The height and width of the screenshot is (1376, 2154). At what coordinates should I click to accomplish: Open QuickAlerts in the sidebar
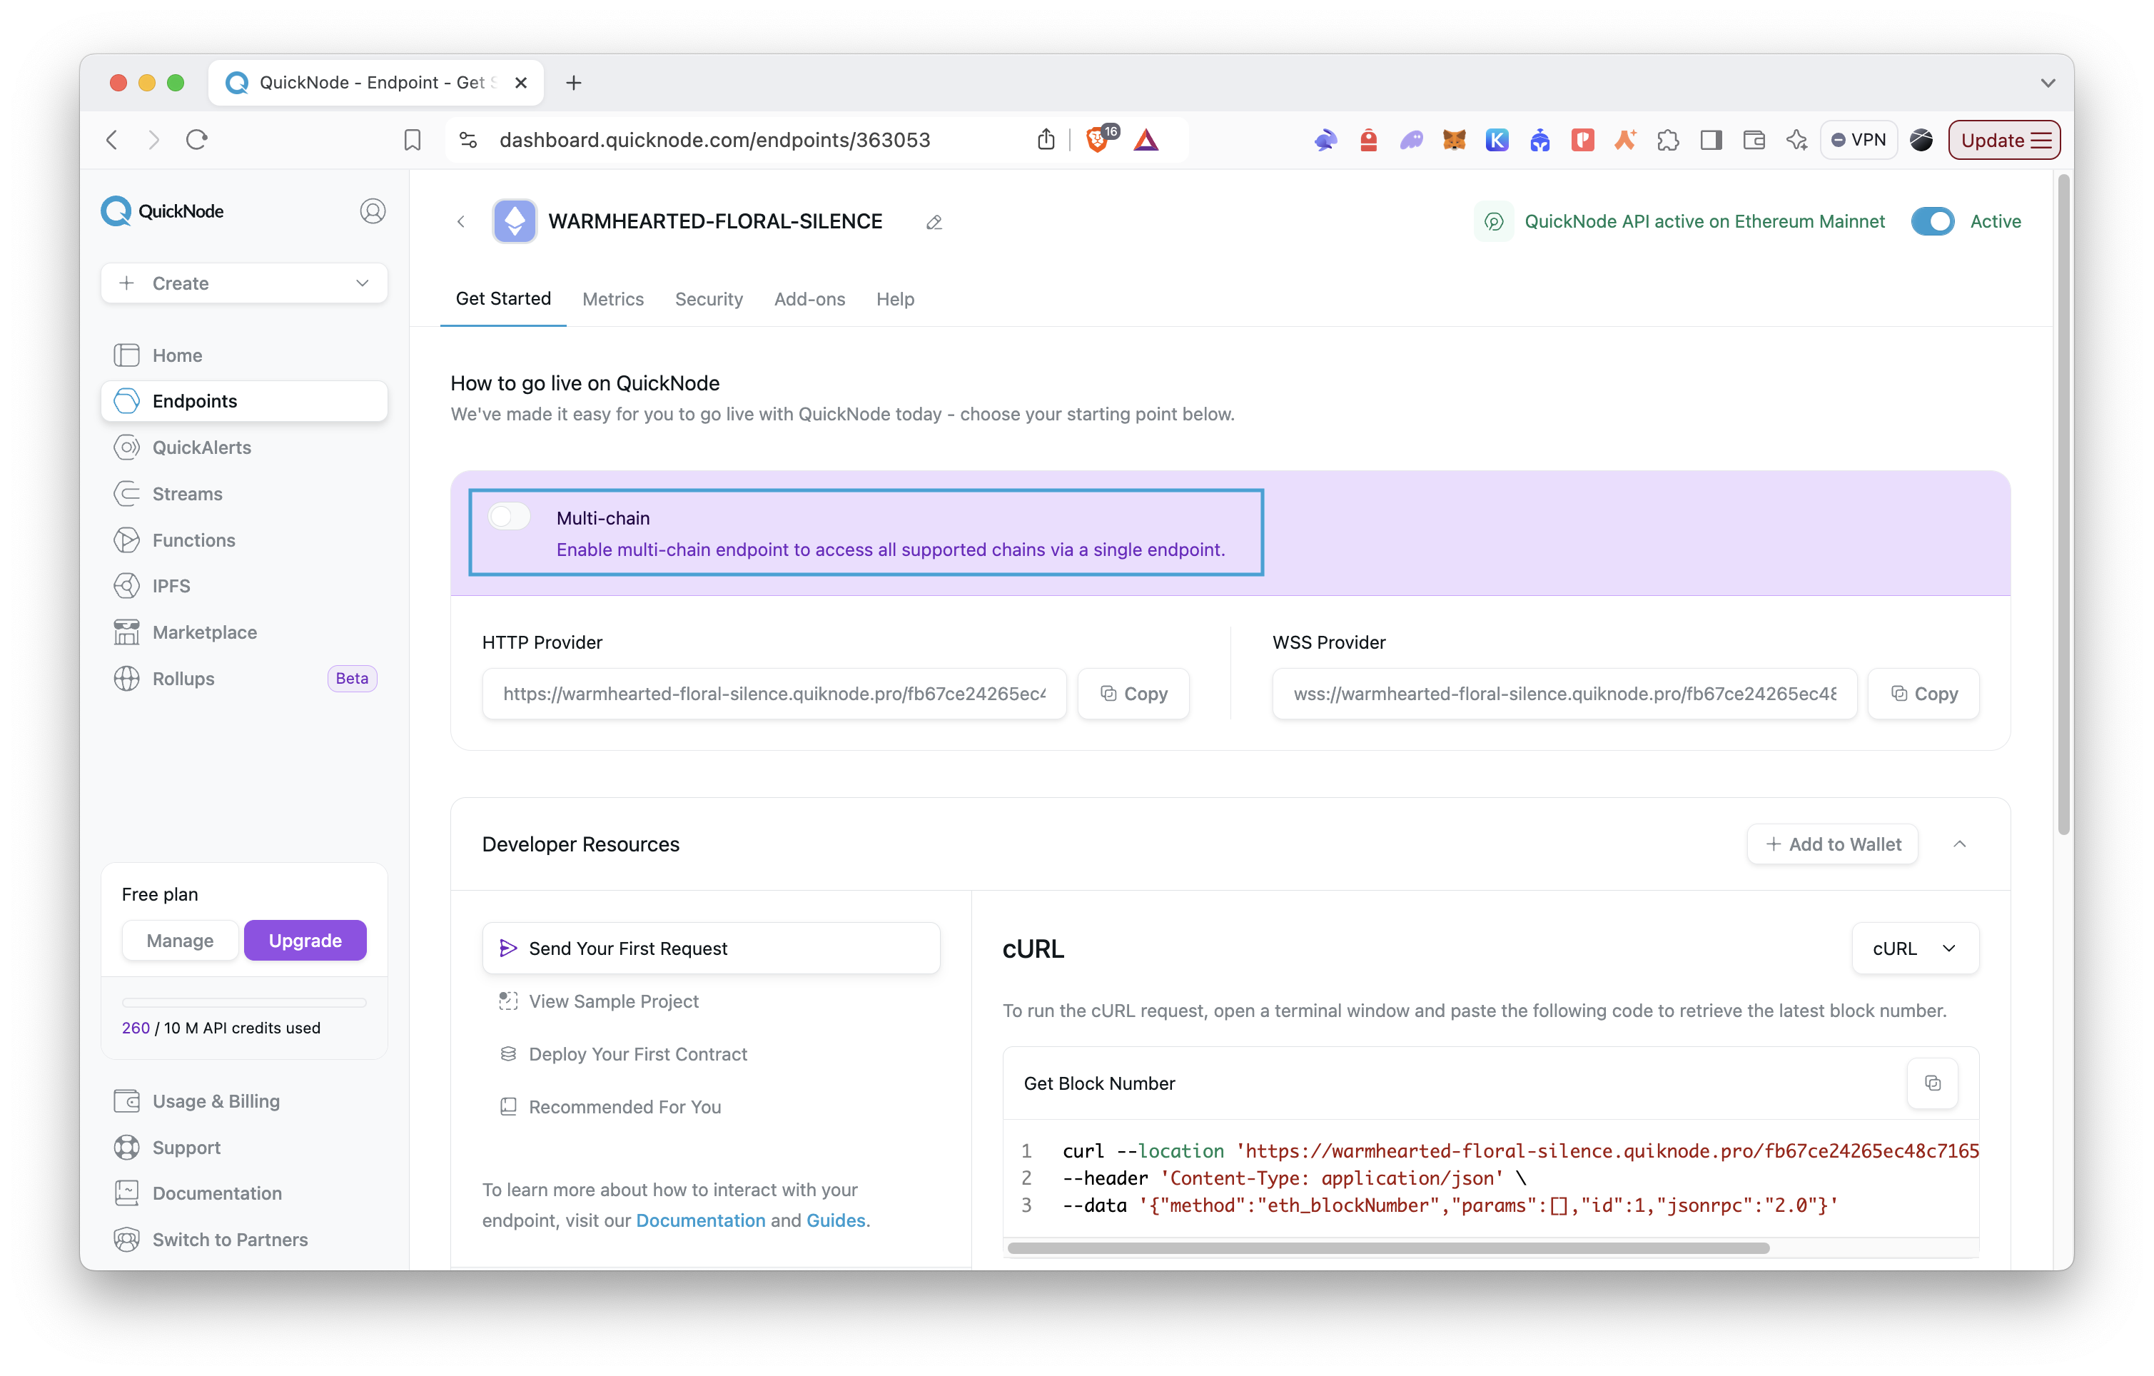tap(244, 447)
